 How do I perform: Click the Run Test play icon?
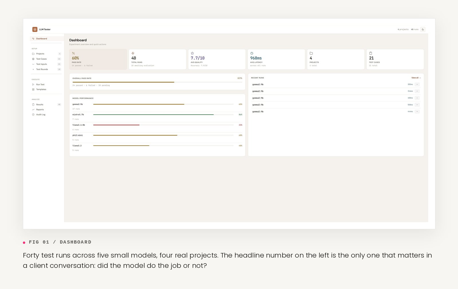[33, 85]
